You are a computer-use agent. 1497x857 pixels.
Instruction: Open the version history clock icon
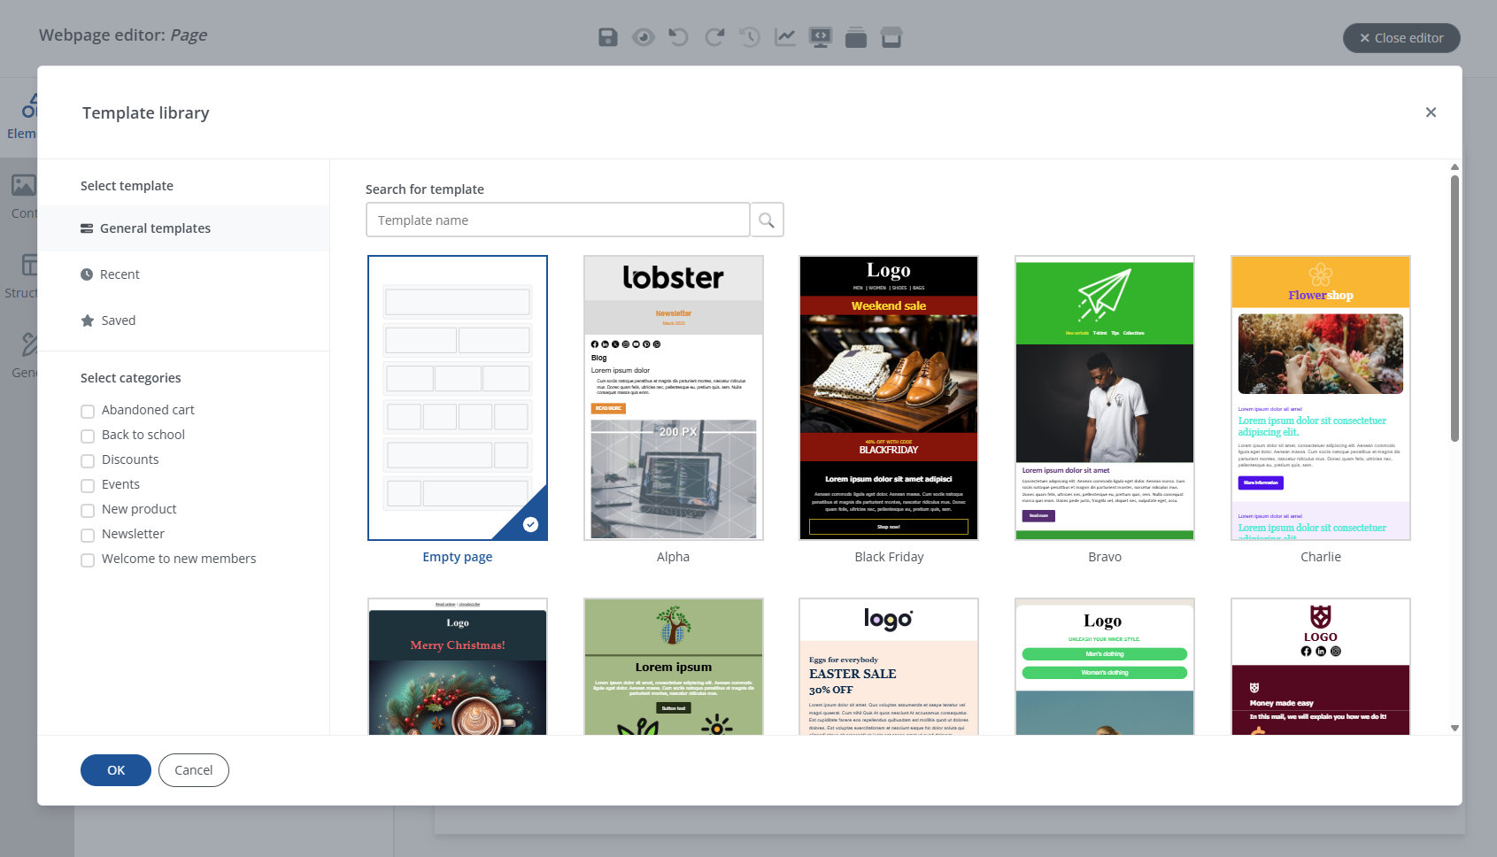(750, 37)
